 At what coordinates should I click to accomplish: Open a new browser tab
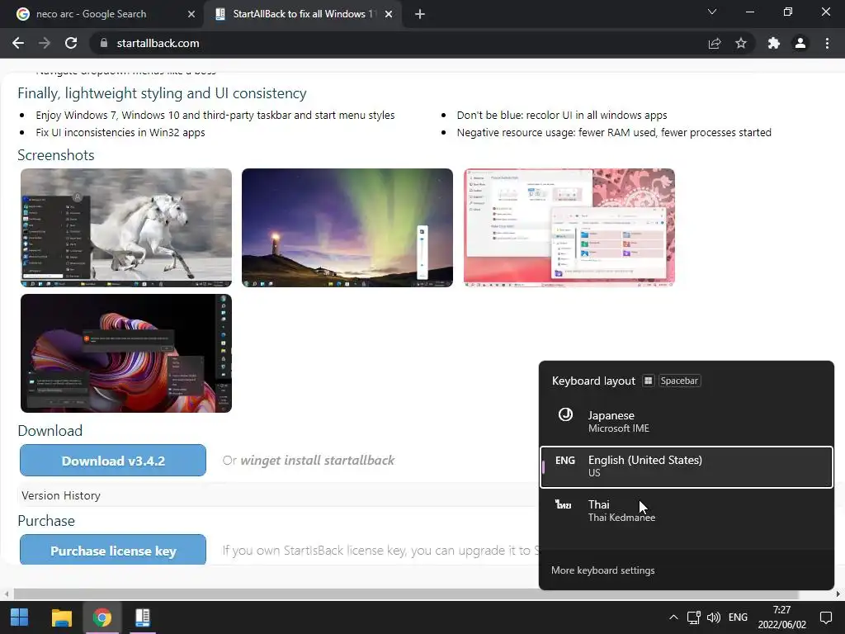click(x=420, y=14)
